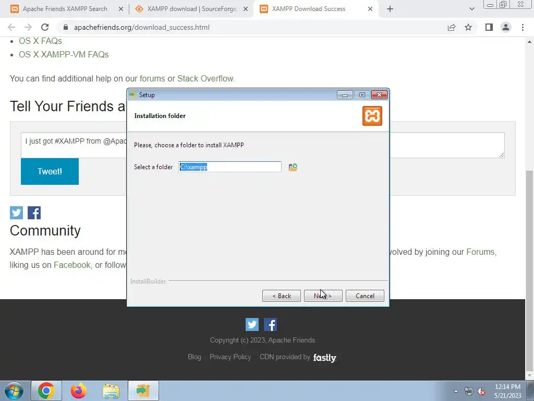This screenshot has height=401, width=534.
Task: Follow the forums help link
Action: coord(152,78)
